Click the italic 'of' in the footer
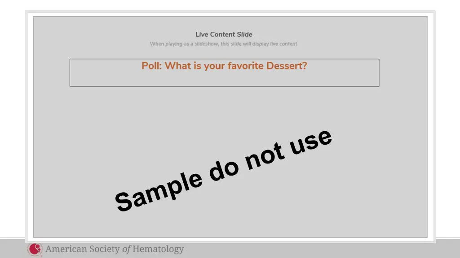Image resolution: width=460 pixels, height=258 pixels. pyautogui.click(x=126, y=249)
